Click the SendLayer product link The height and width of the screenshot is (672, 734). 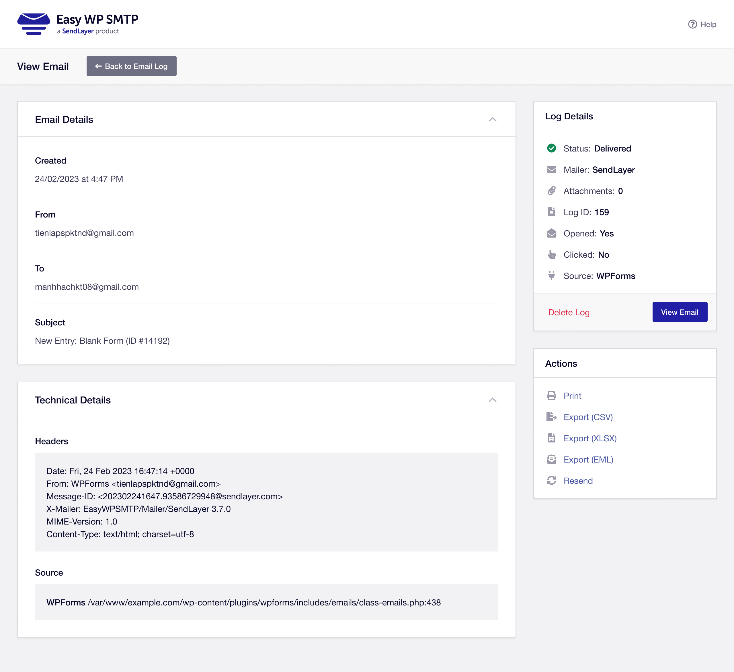[77, 31]
